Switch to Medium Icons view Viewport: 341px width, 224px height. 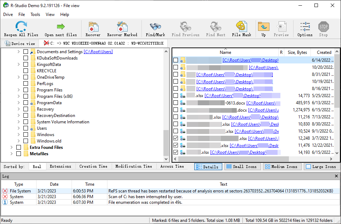pyautogui.click(x=282, y=167)
